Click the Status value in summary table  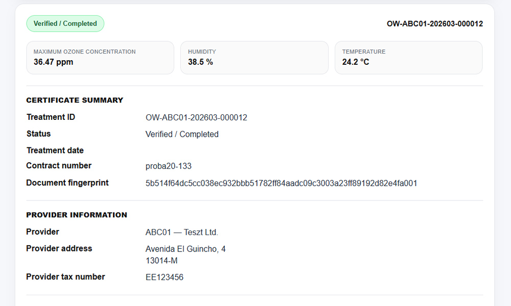coord(182,135)
